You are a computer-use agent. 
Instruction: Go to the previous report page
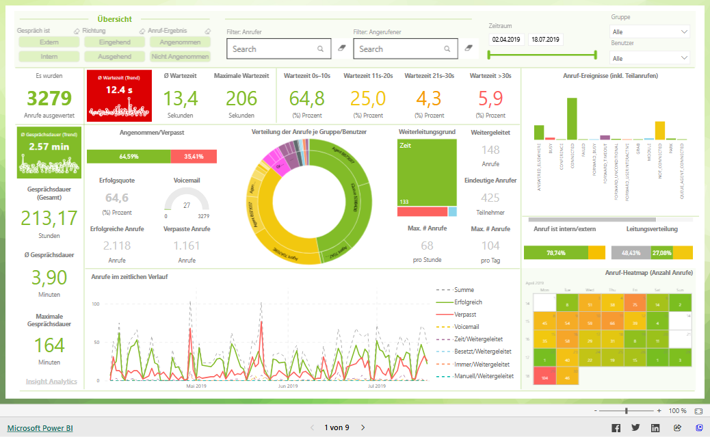coord(312,427)
